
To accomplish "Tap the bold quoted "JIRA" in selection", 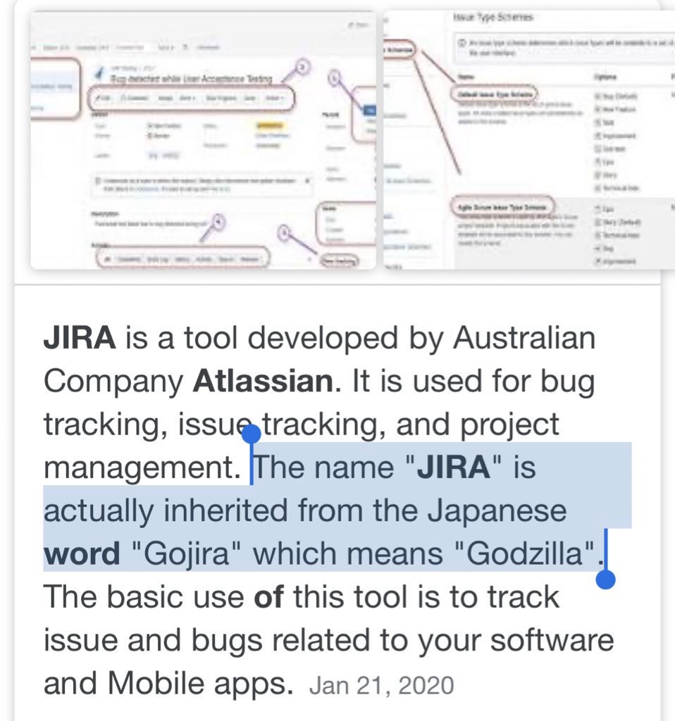I will pos(453,468).
